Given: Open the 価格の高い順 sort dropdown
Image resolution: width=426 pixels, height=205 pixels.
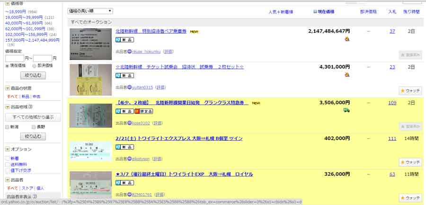Looking at the screenshot, I should coord(90,10).
